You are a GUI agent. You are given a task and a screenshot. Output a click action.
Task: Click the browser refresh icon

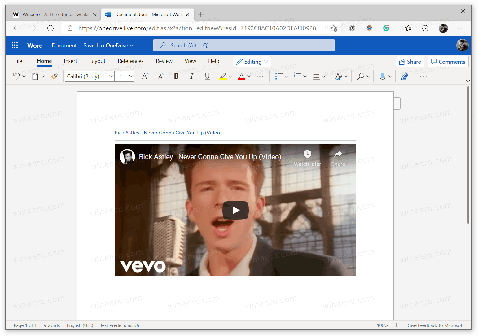(50, 28)
